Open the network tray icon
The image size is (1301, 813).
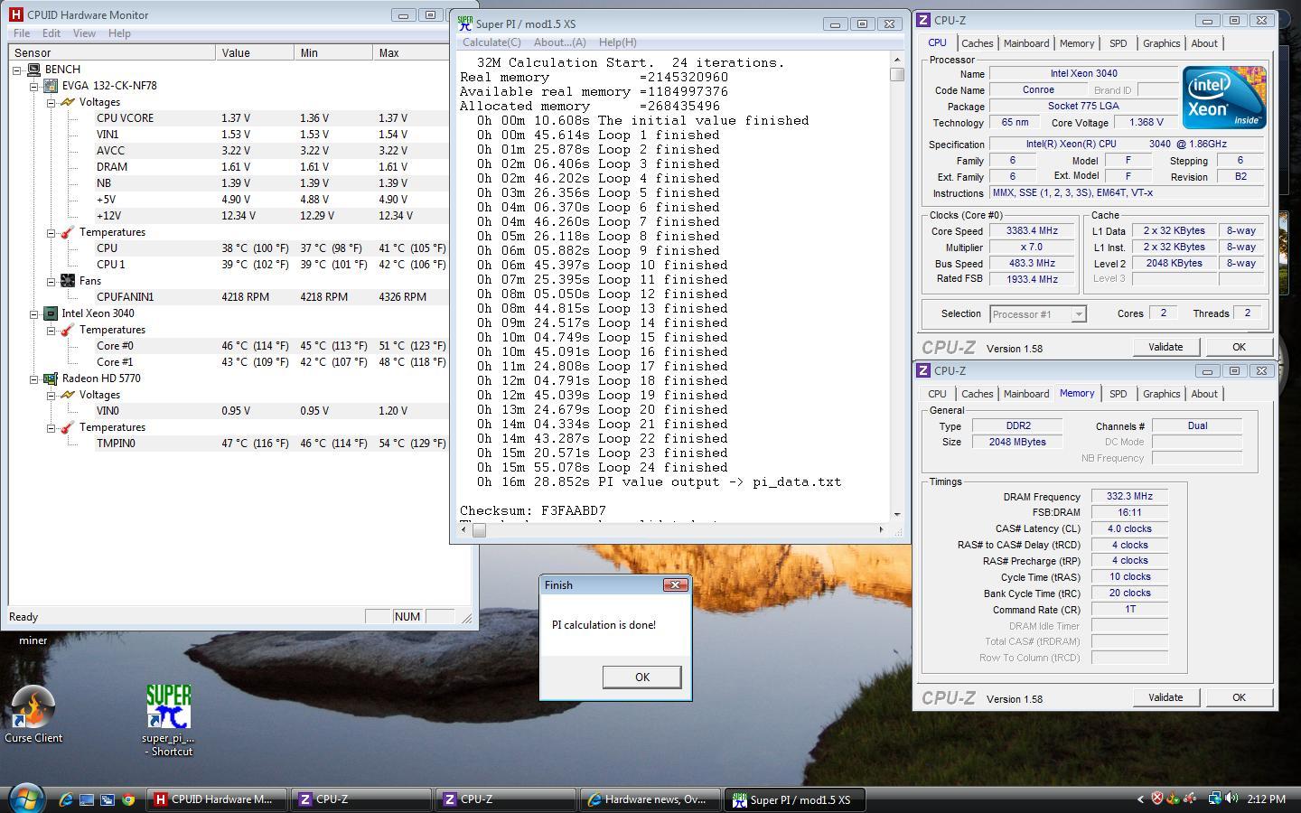1215,799
